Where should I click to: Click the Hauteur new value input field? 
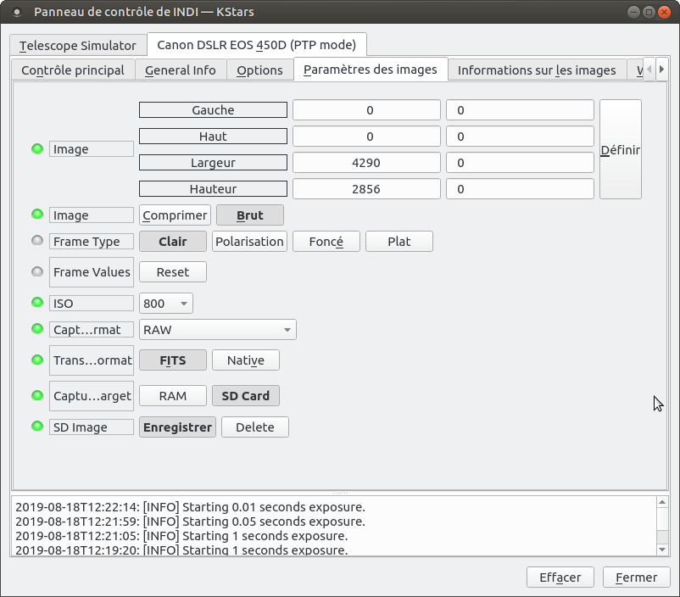click(520, 189)
